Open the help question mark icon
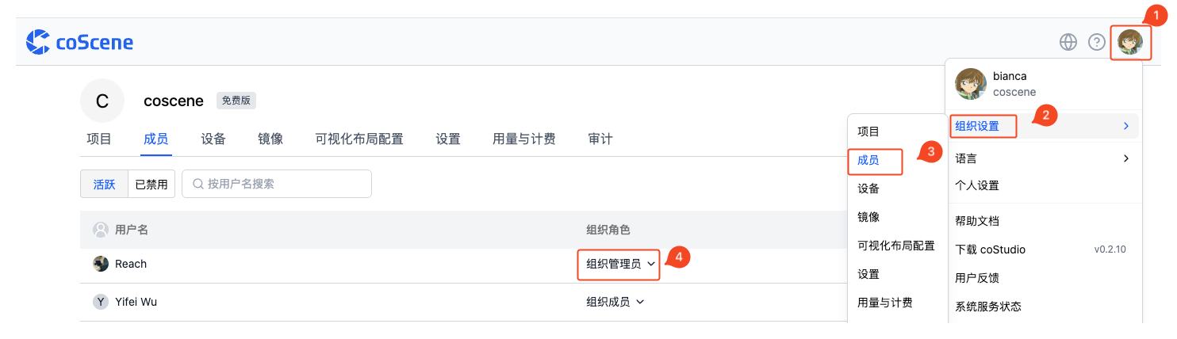The width and height of the screenshot is (1177, 339). 1097,42
